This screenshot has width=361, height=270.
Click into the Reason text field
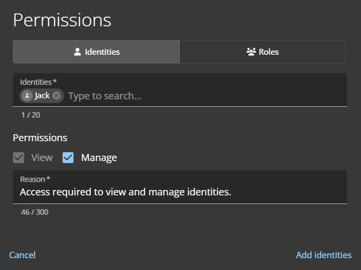pyautogui.click(x=180, y=192)
